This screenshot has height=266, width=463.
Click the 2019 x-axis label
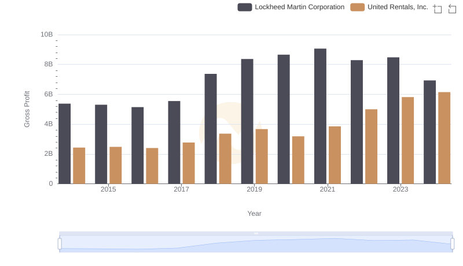254,189
